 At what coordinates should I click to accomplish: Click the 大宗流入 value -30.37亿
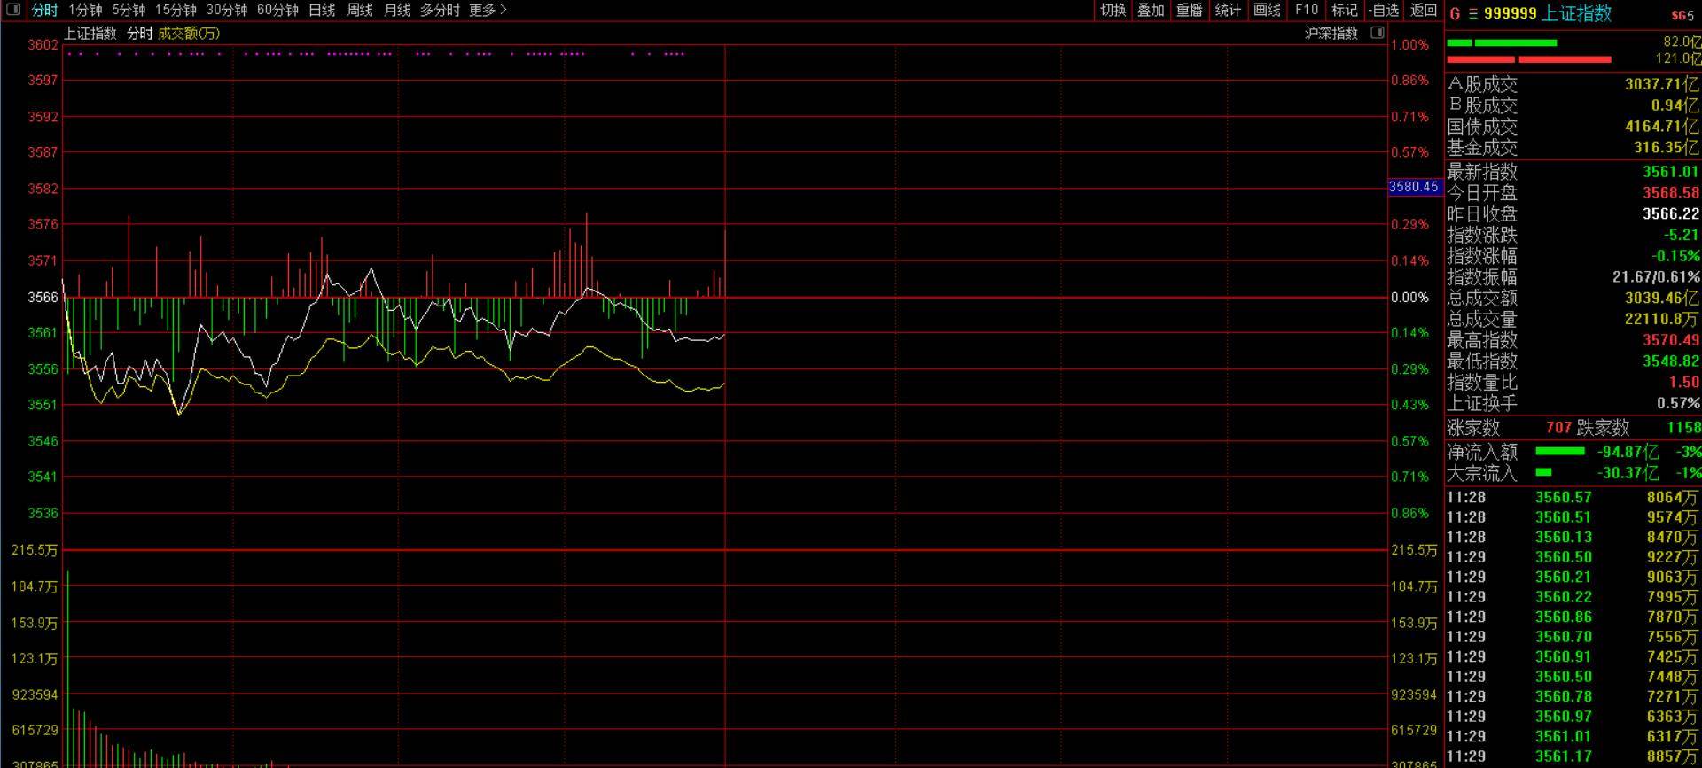coord(1628,473)
